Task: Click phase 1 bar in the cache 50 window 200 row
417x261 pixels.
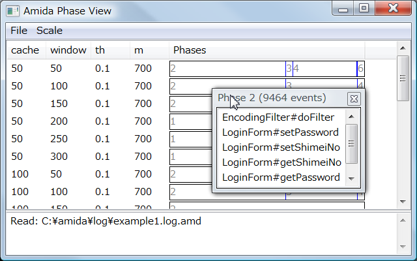Action: click(190, 121)
